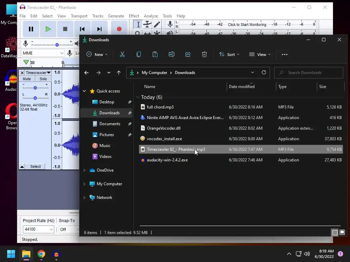Expand the OneDrive tree node

click(84, 170)
